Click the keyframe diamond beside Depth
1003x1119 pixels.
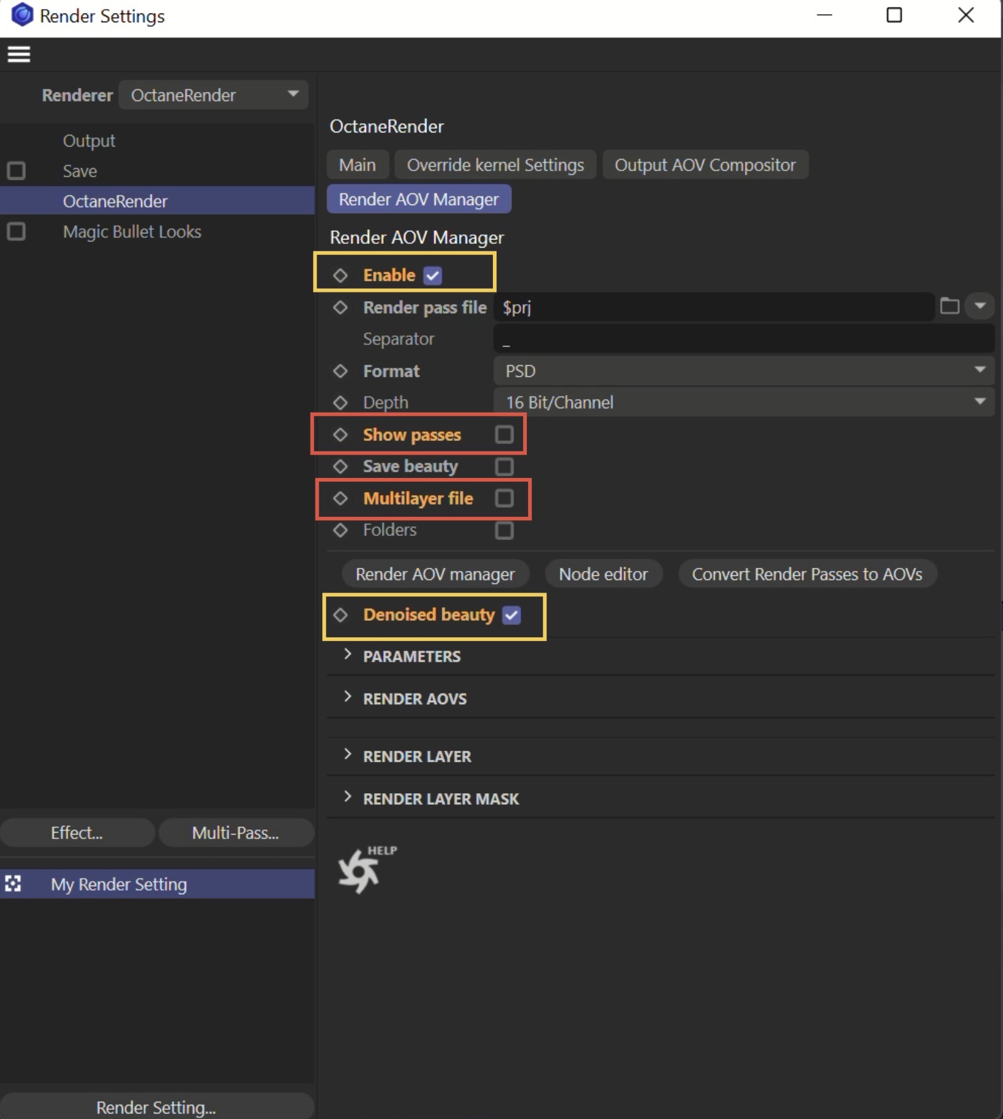pos(340,403)
